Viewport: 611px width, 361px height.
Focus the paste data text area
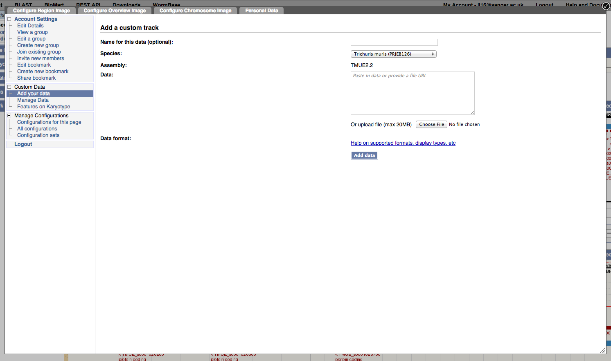[413, 93]
